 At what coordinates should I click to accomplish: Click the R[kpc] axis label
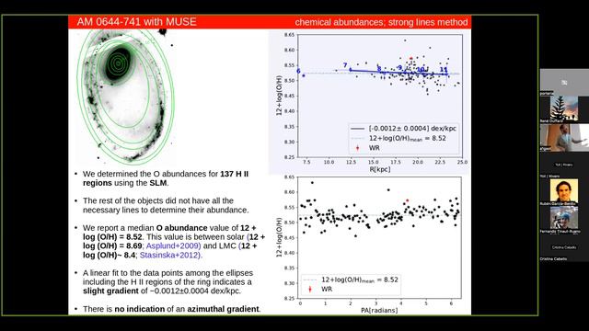click(380, 169)
